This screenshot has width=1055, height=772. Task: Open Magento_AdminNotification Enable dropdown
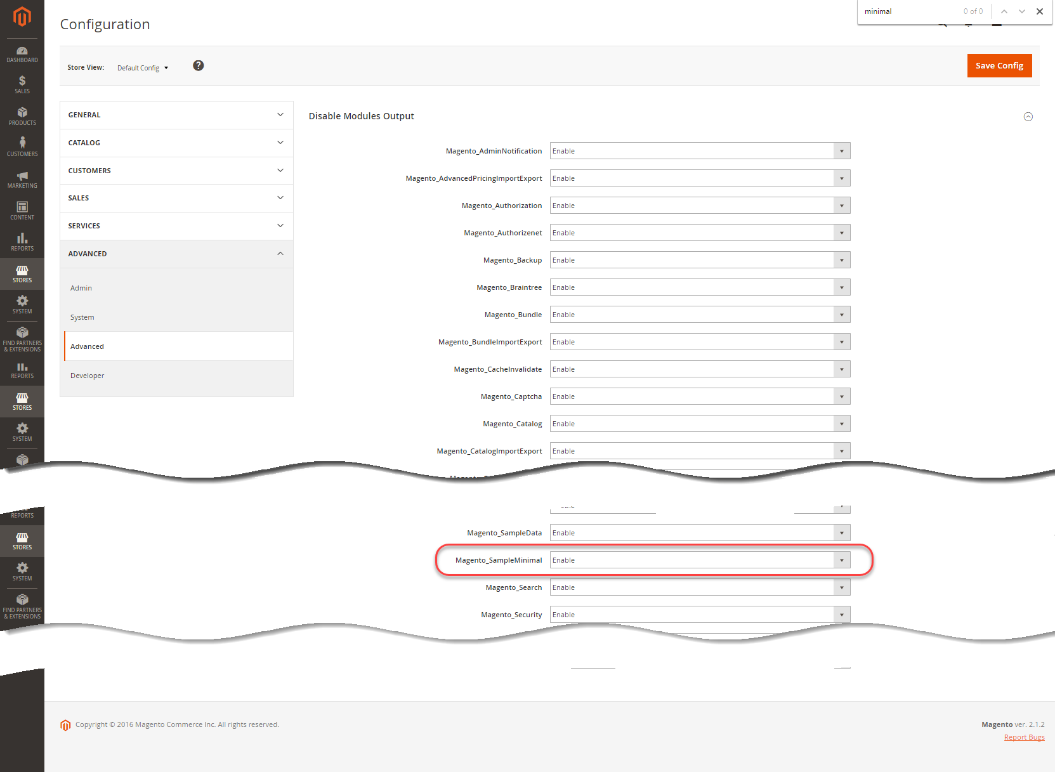coord(700,151)
